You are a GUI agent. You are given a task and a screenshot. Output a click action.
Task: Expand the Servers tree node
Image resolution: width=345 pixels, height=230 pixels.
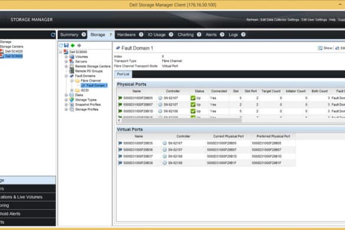[x=66, y=61]
